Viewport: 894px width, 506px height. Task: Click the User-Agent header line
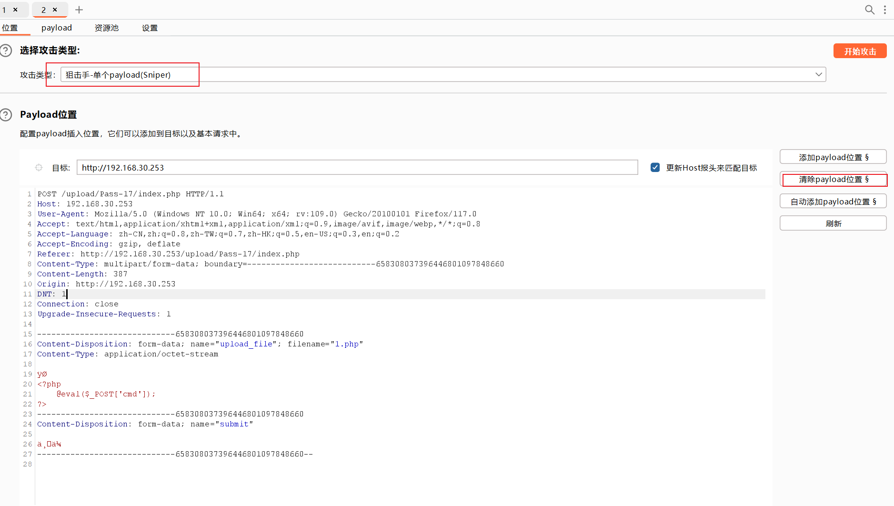257,214
